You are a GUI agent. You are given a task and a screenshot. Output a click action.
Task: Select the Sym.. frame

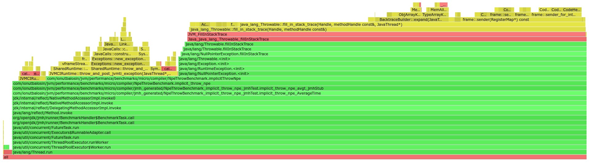click(155, 69)
